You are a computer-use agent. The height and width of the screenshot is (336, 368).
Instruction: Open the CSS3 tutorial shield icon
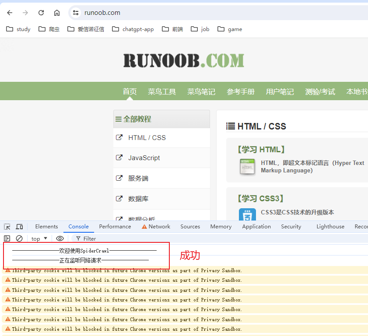[247, 215]
